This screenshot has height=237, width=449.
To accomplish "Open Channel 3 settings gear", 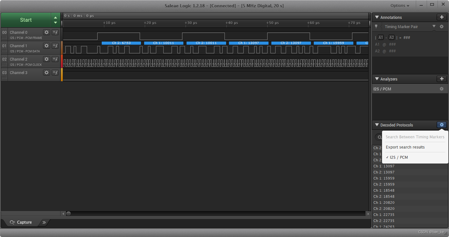I will 47,73.
